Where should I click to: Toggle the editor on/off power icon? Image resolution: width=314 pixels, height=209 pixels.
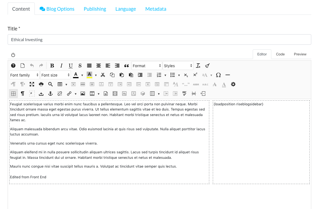pyautogui.click(x=13, y=55)
